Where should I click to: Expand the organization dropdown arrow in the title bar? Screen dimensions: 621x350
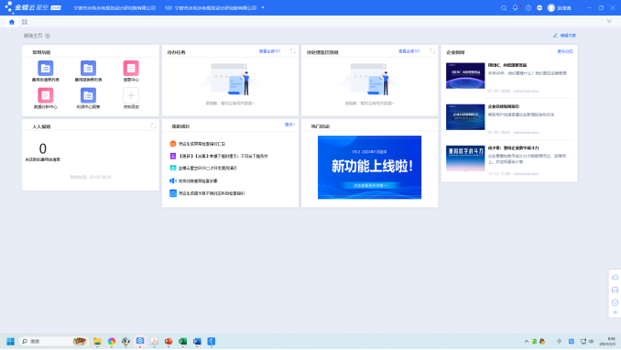(x=263, y=8)
